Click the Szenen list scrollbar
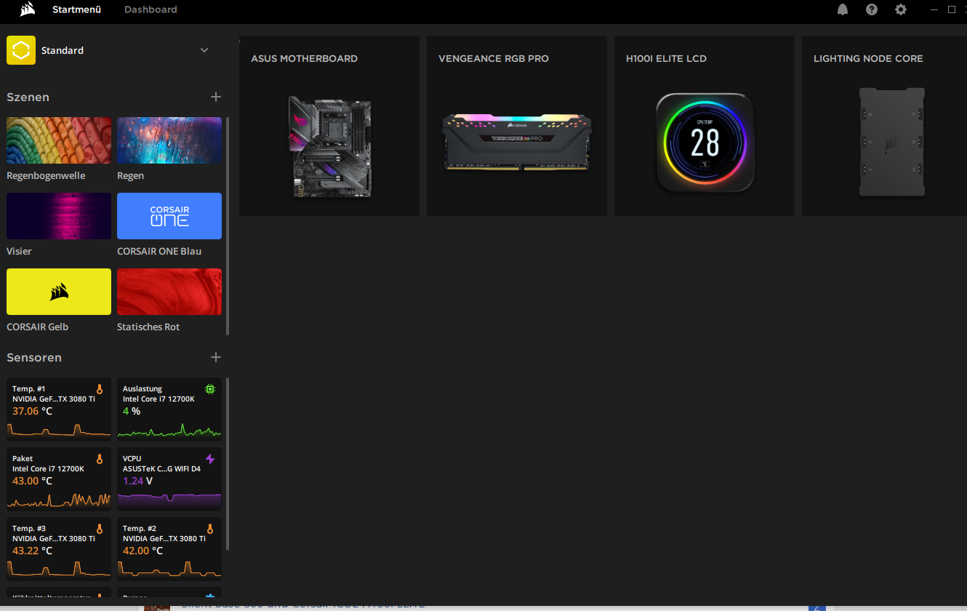The width and height of the screenshot is (967, 611). pos(228,225)
